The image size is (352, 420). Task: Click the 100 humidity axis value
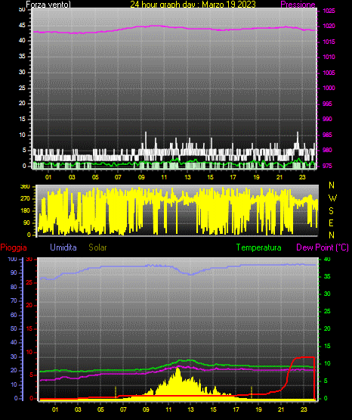13,260
